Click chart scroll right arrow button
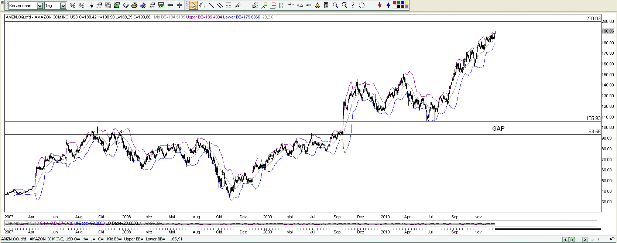 (x=585, y=239)
